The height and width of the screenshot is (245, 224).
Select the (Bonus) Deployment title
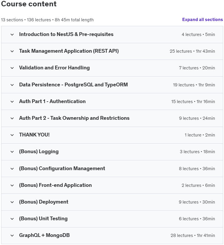[x=44, y=202]
